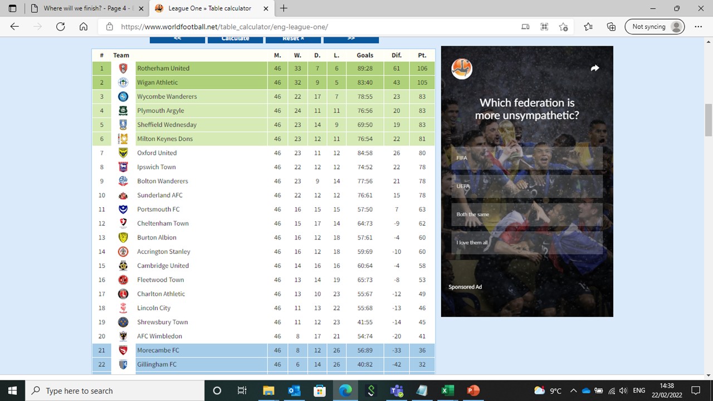Click Plymouth Argyle club crest

[123, 111]
